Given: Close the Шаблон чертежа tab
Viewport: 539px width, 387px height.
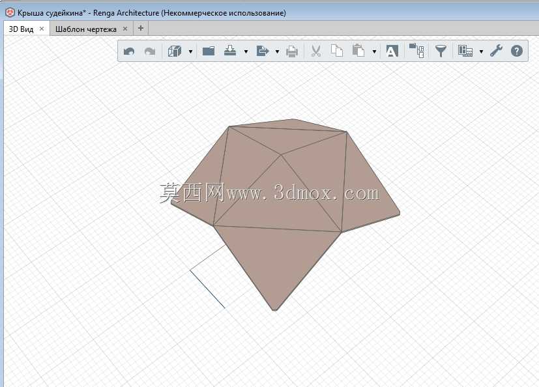Looking at the screenshot, I should tap(125, 29).
